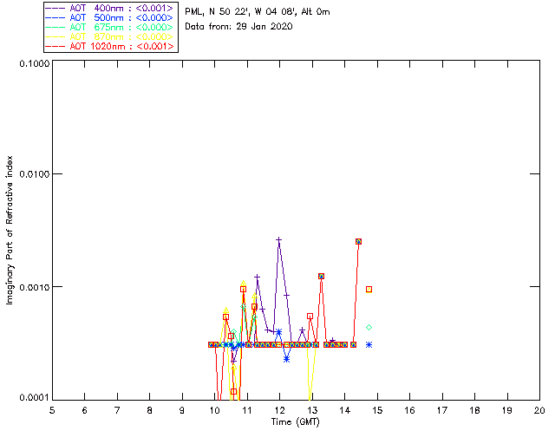
Task: Click the y-axis label 0.1000
Action: pos(34,63)
